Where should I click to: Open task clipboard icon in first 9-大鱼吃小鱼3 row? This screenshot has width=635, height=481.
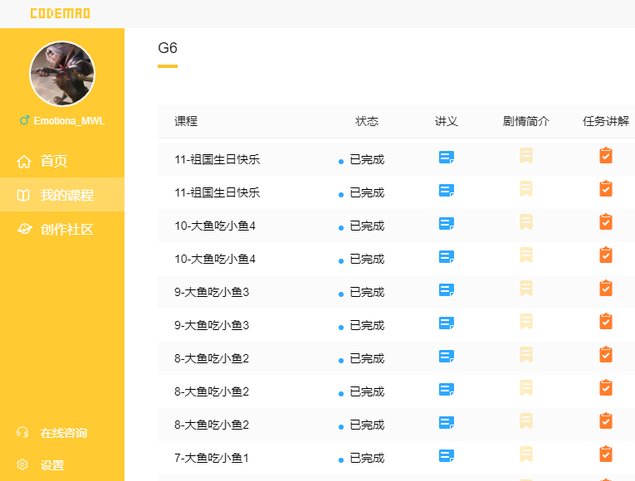click(606, 288)
